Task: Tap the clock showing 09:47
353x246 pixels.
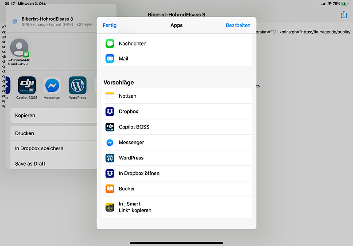Action: point(10,4)
